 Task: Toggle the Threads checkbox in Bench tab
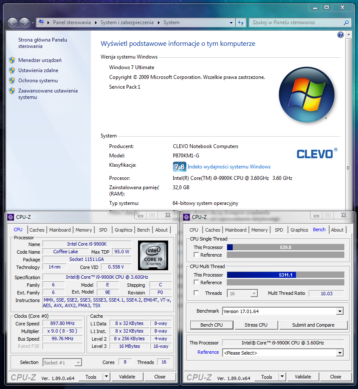[x=196, y=293]
